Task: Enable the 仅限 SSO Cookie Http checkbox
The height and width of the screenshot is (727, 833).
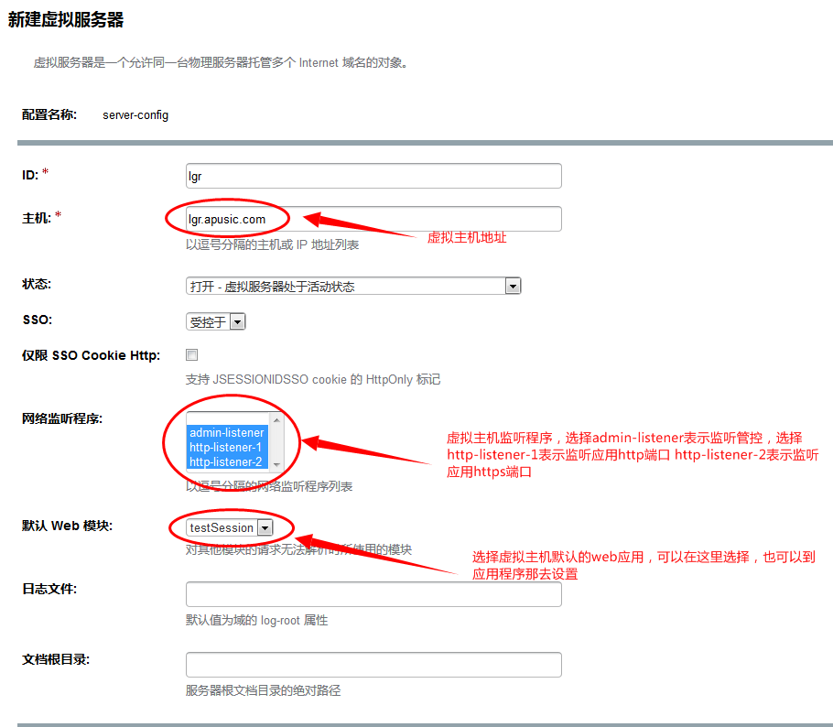Action: [192, 355]
